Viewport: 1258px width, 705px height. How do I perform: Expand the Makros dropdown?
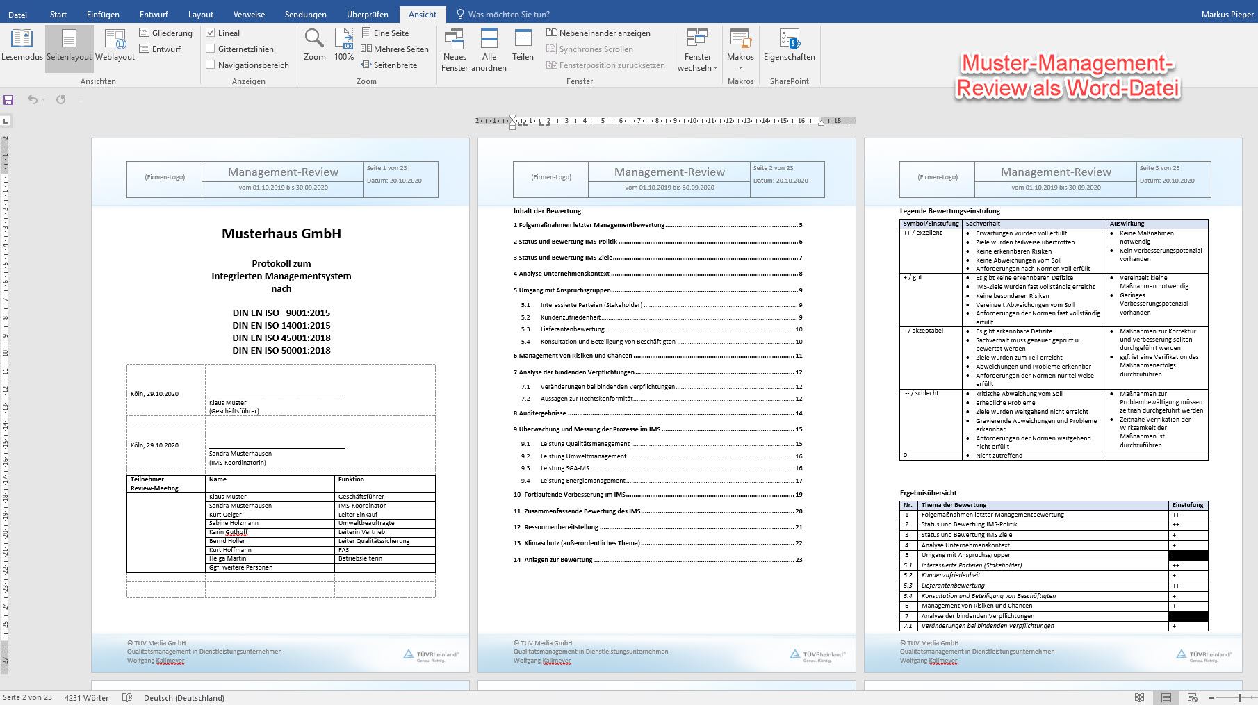(x=740, y=67)
